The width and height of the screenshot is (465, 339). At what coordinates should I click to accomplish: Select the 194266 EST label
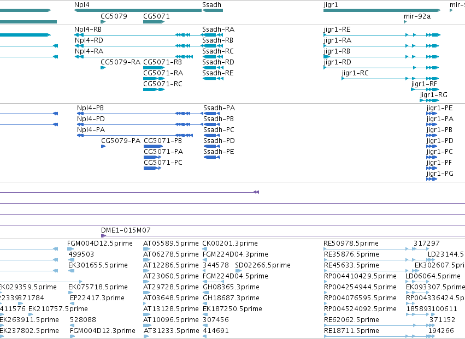[x=442, y=331]
